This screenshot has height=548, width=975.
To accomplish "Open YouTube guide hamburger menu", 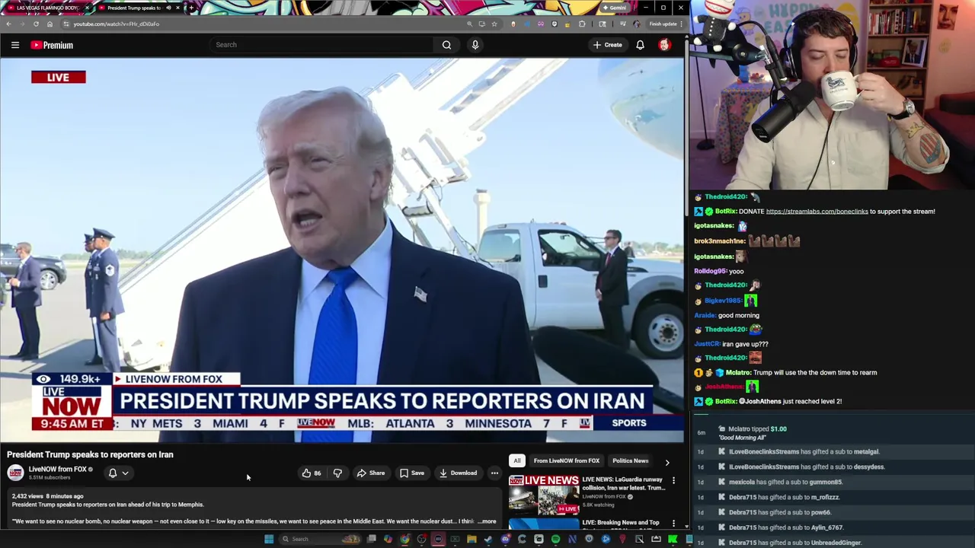I will [x=14, y=45].
